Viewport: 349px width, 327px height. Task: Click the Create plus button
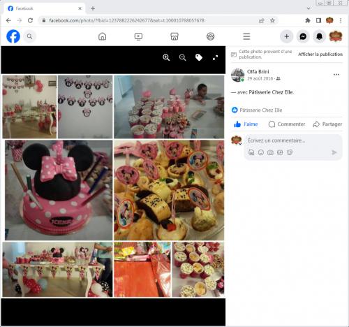coord(286,36)
